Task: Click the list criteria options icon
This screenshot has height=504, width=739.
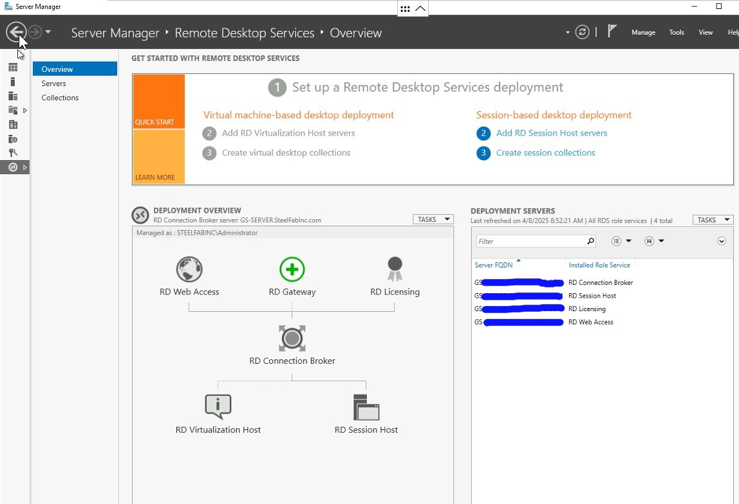Action: [x=616, y=241]
